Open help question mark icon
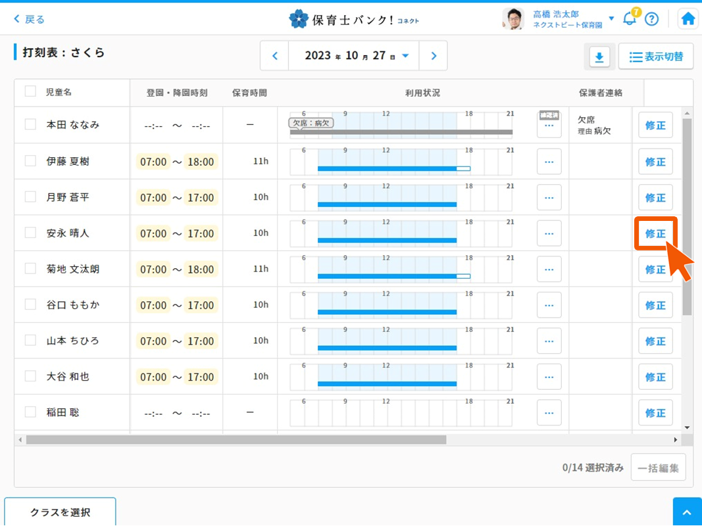Viewport: 702px width, 526px height. pyautogui.click(x=651, y=18)
